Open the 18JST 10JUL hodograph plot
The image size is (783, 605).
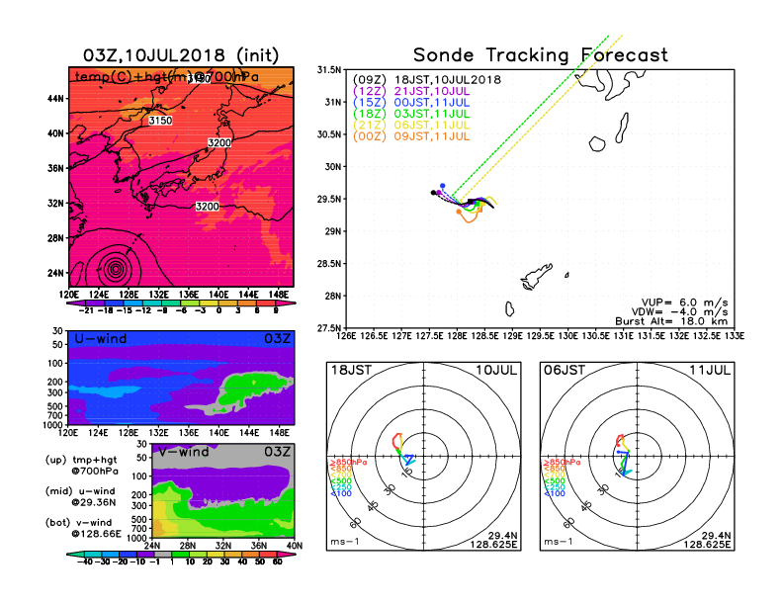(x=424, y=456)
